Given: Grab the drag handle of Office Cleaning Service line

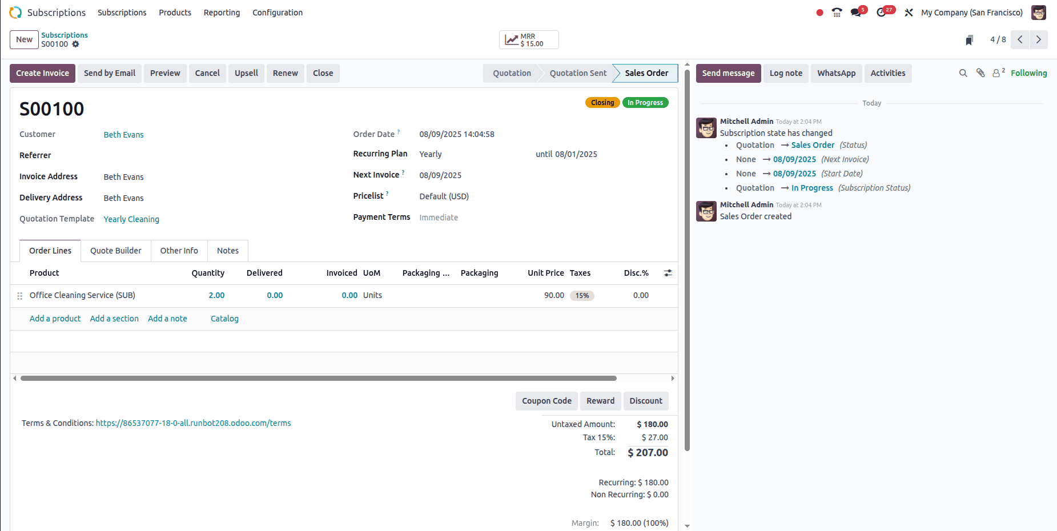Looking at the screenshot, I should pyautogui.click(x=20, y=296).
